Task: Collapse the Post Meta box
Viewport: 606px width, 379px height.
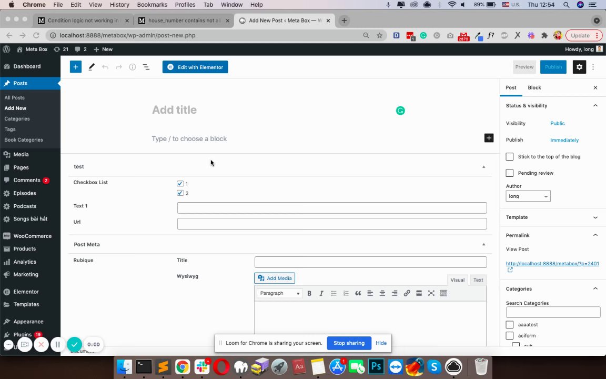Action: 483,244
